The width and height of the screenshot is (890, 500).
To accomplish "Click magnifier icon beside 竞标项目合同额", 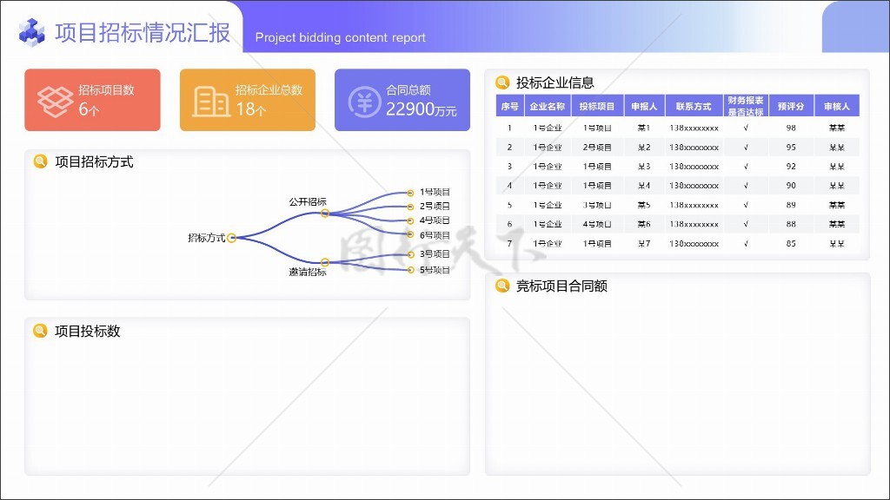I will click(501, 286).
